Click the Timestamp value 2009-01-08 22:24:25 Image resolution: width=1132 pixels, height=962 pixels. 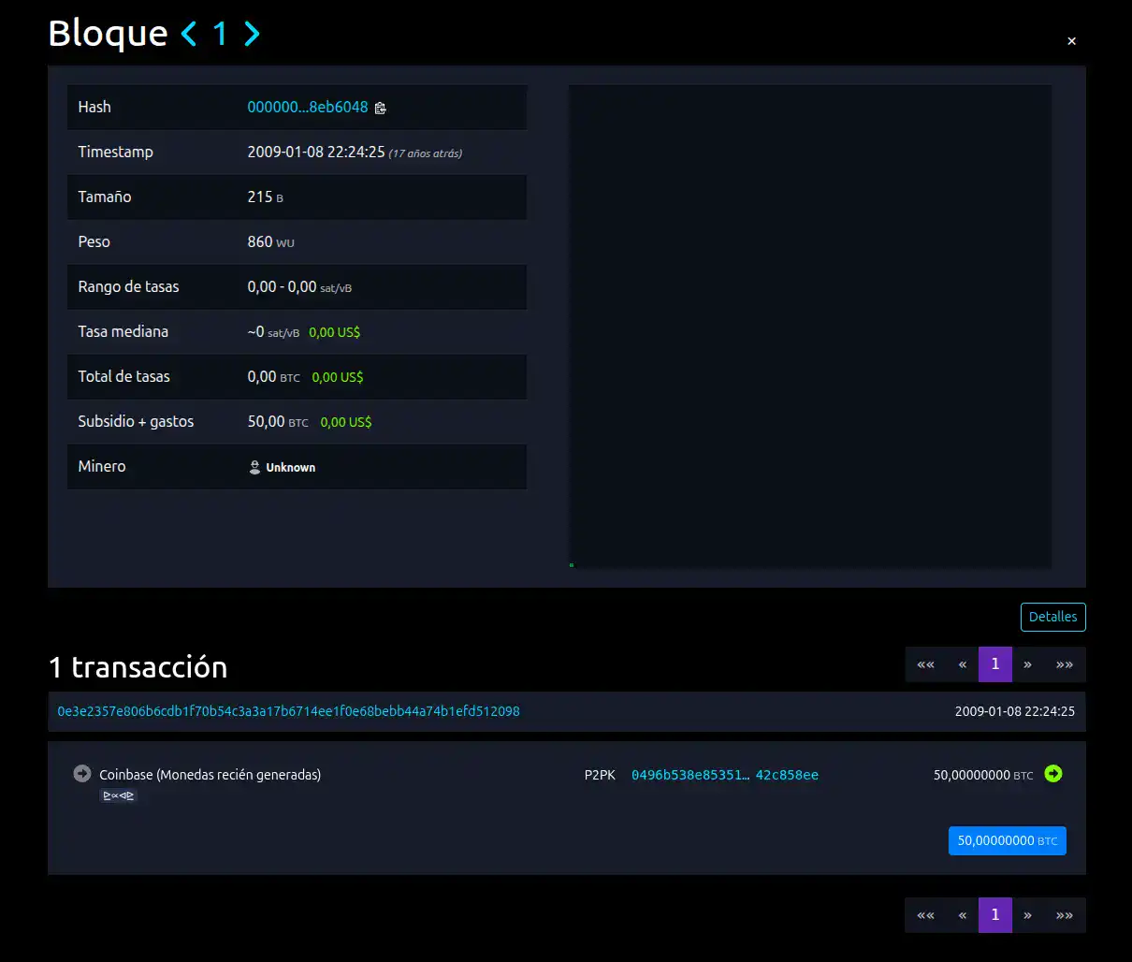tap(316, 152)
